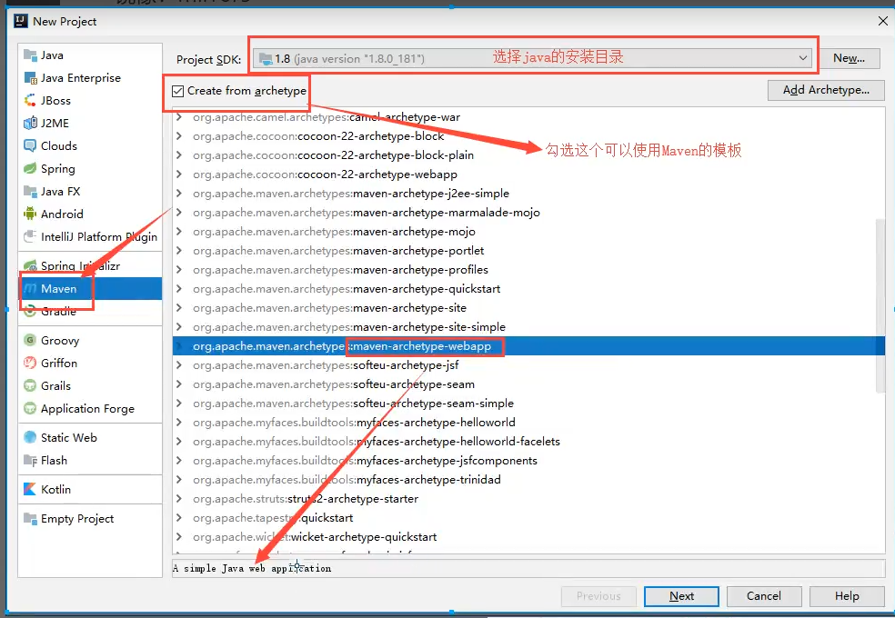This screenshot has height=618, width=895.
Task: Select myfaces-archetype-helloworld row
Action: (x=528, y=423)
